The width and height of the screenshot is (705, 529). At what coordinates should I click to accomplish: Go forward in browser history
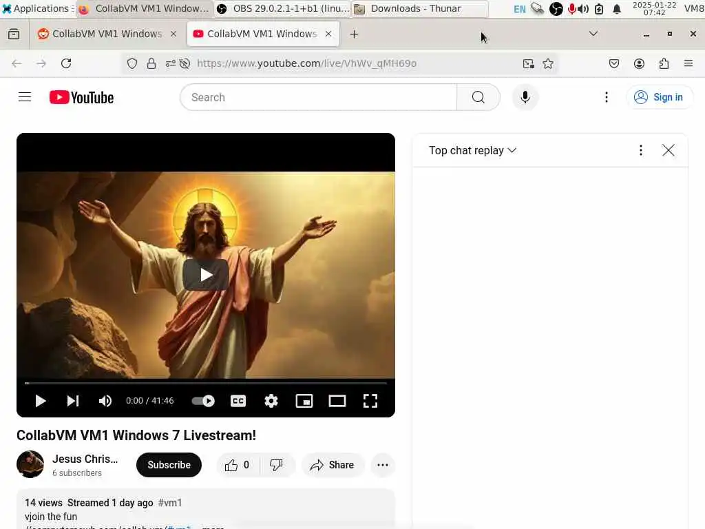pos(41,63)
